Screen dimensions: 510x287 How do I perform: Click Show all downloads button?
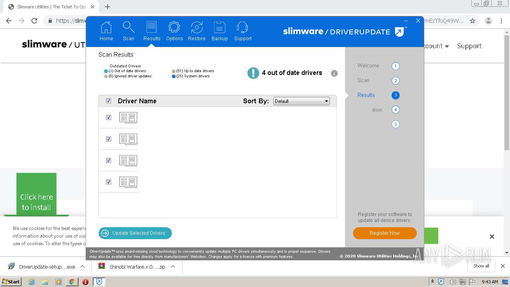click(481, 266)
